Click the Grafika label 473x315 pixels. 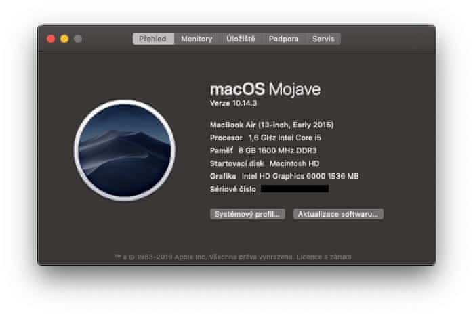[x=223, y=176]
